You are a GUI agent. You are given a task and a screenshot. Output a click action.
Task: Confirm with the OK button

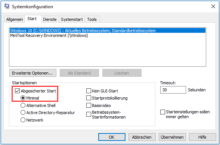click(x=112, y=137)
